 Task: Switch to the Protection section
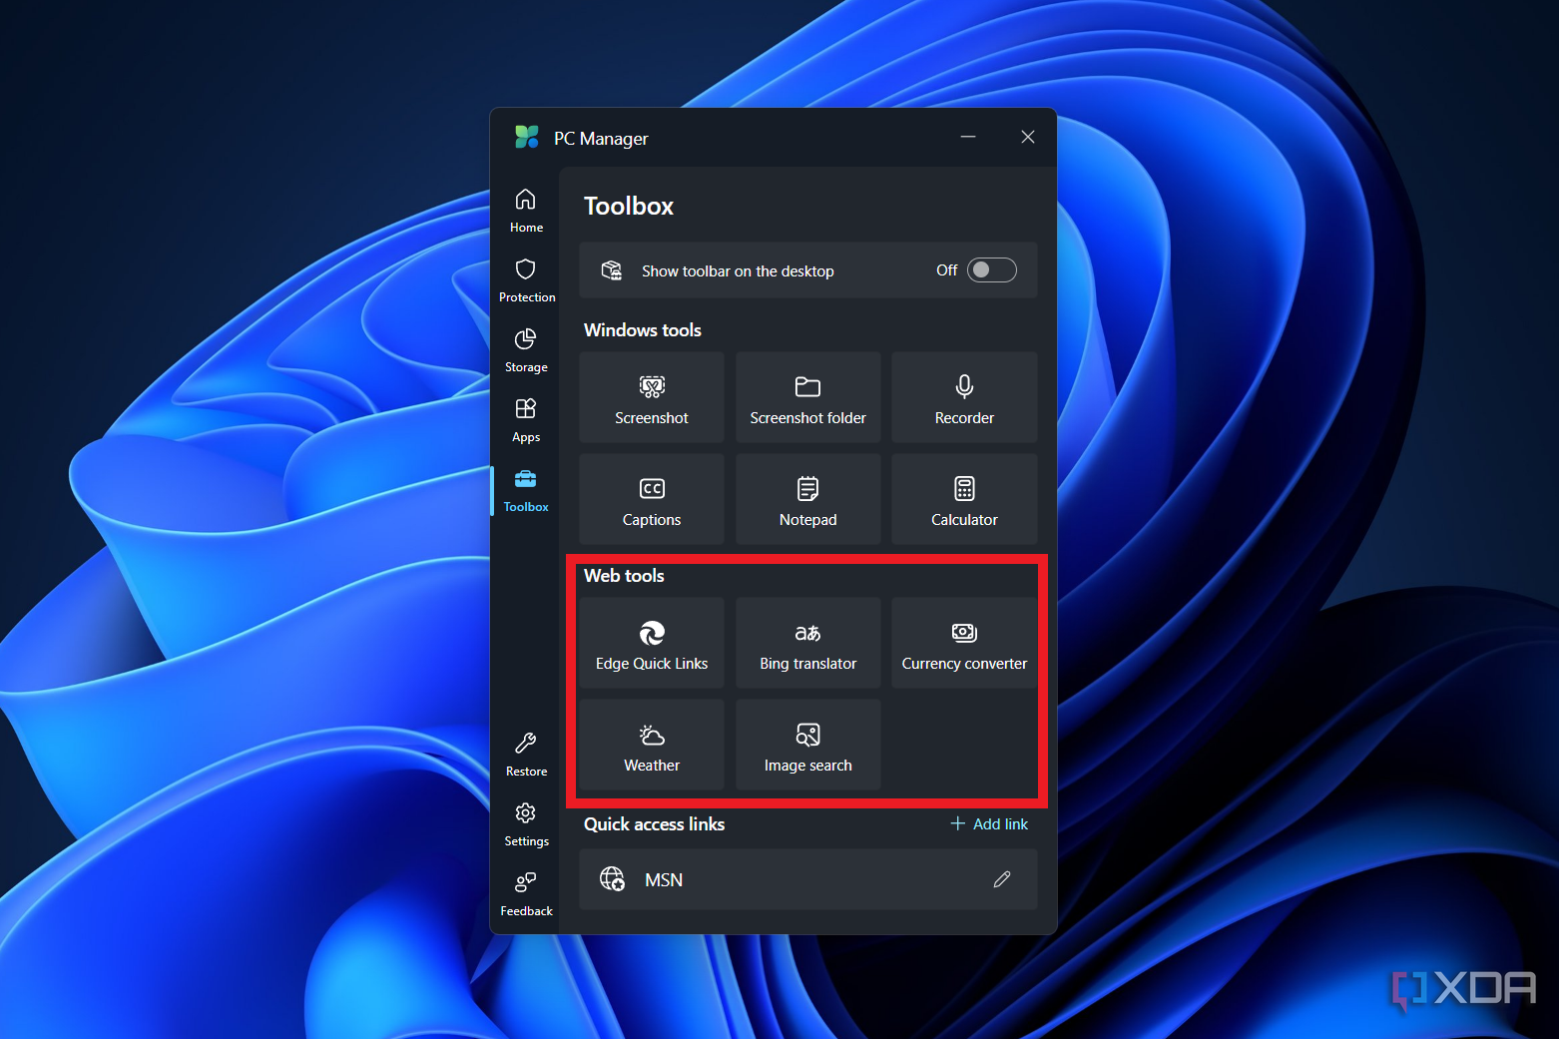pyautogui.click(x=526, y=280)
